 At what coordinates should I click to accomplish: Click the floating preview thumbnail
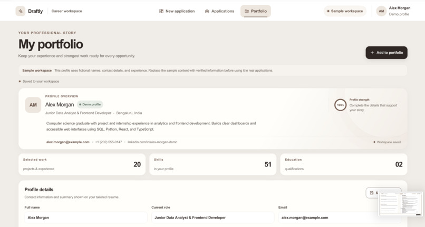[x=400, y=204]
